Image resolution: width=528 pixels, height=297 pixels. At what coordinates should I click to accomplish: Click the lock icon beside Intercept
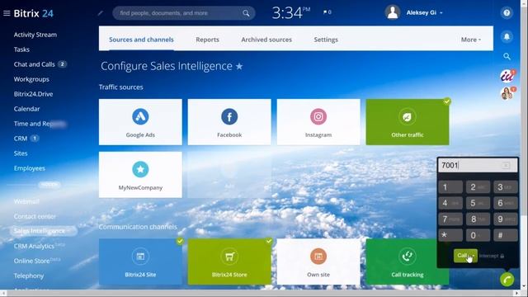[502, 257]
